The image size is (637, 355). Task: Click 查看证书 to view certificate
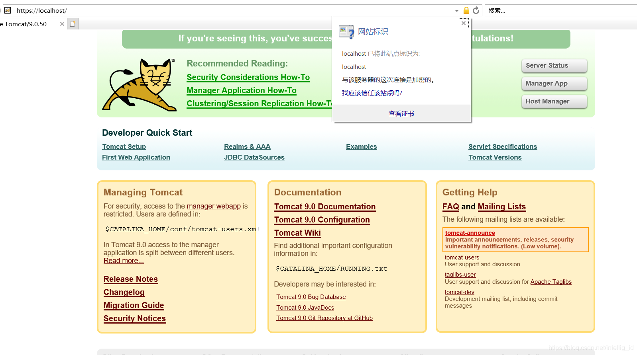coord(401,114)
